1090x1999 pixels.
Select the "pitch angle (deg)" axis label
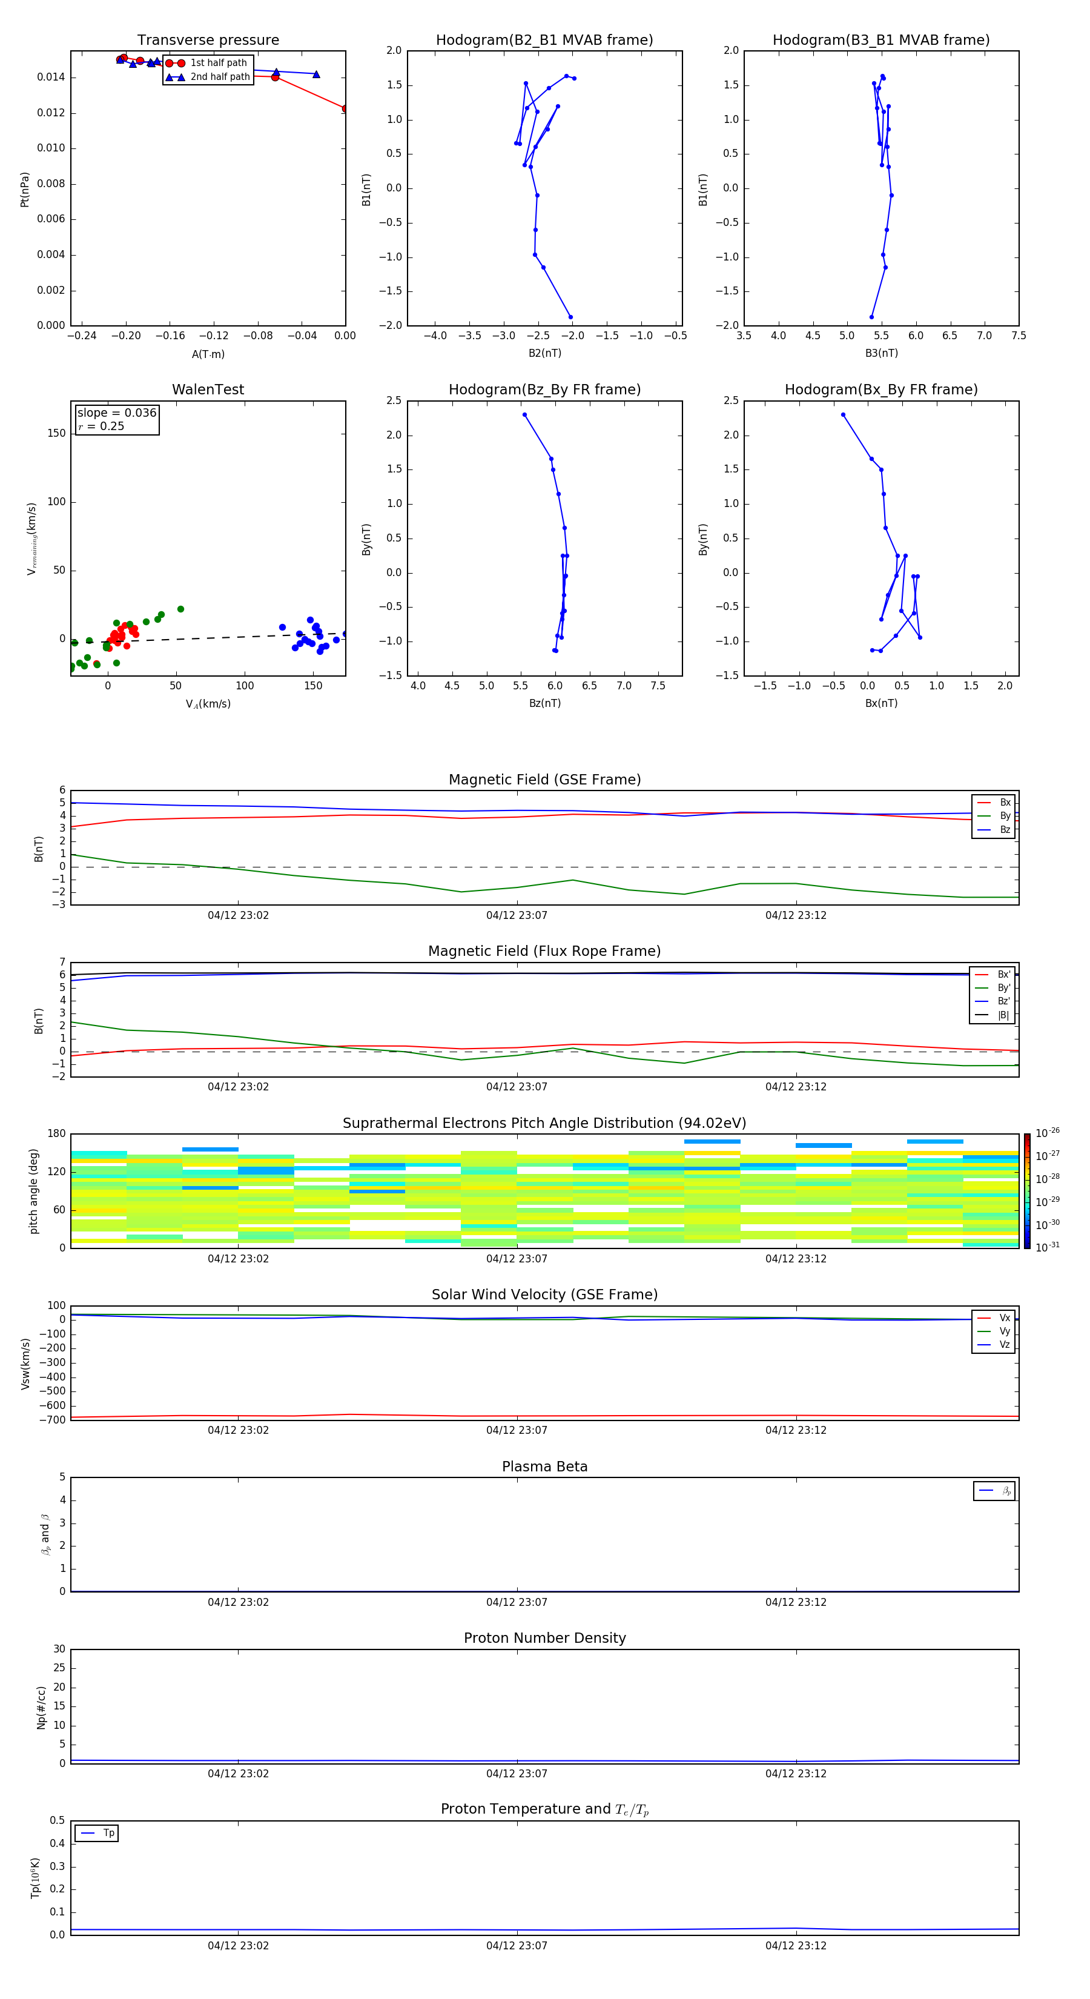[33, 1191]
